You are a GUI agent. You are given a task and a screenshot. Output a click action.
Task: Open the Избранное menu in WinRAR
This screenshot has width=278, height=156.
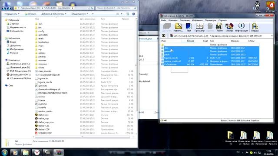click(197, 20)
